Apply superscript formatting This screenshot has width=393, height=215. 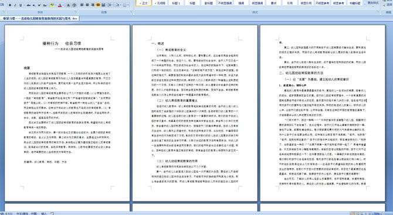coord(39,5)
